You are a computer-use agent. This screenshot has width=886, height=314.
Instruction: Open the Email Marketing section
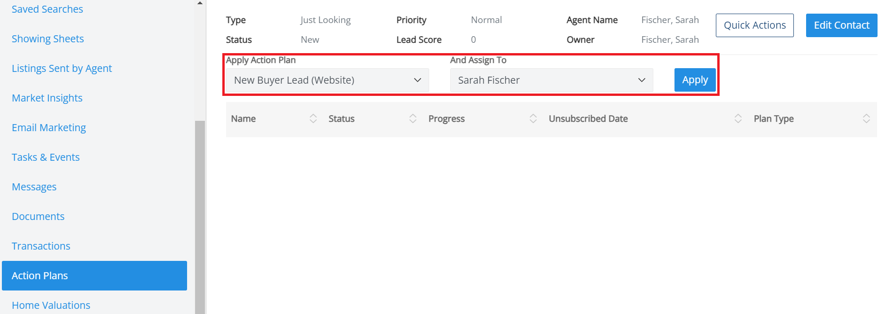(x=48, y=127)
